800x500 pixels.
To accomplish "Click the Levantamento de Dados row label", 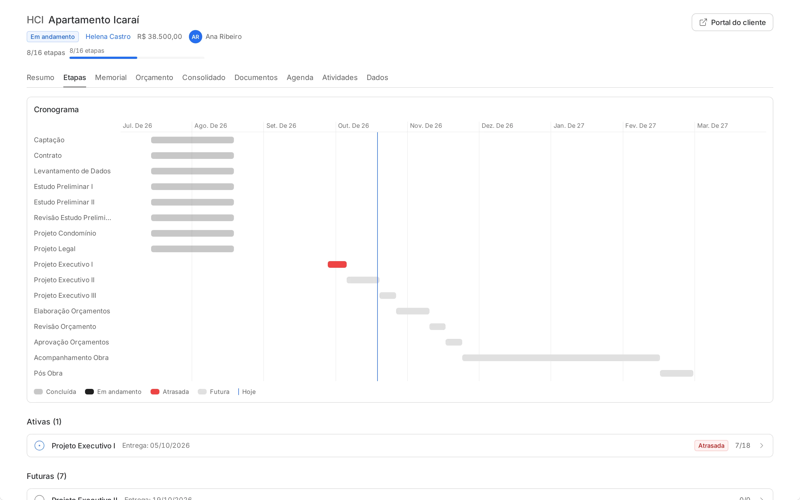I will pyautogui.click(x=72, y=171).
